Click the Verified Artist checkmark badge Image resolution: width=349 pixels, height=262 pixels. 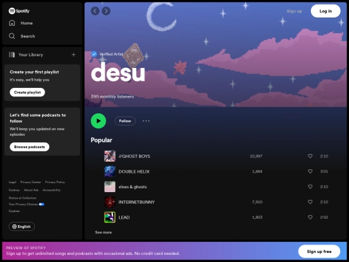click(x=94, y=54)
